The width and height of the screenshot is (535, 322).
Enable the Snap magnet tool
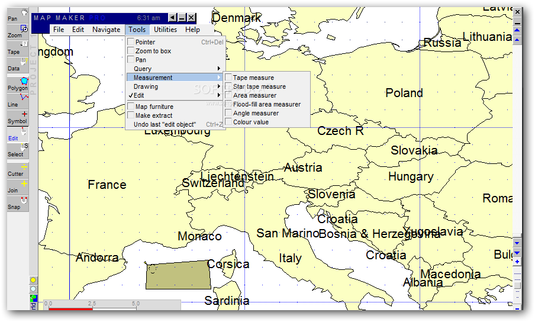point(18,203)
